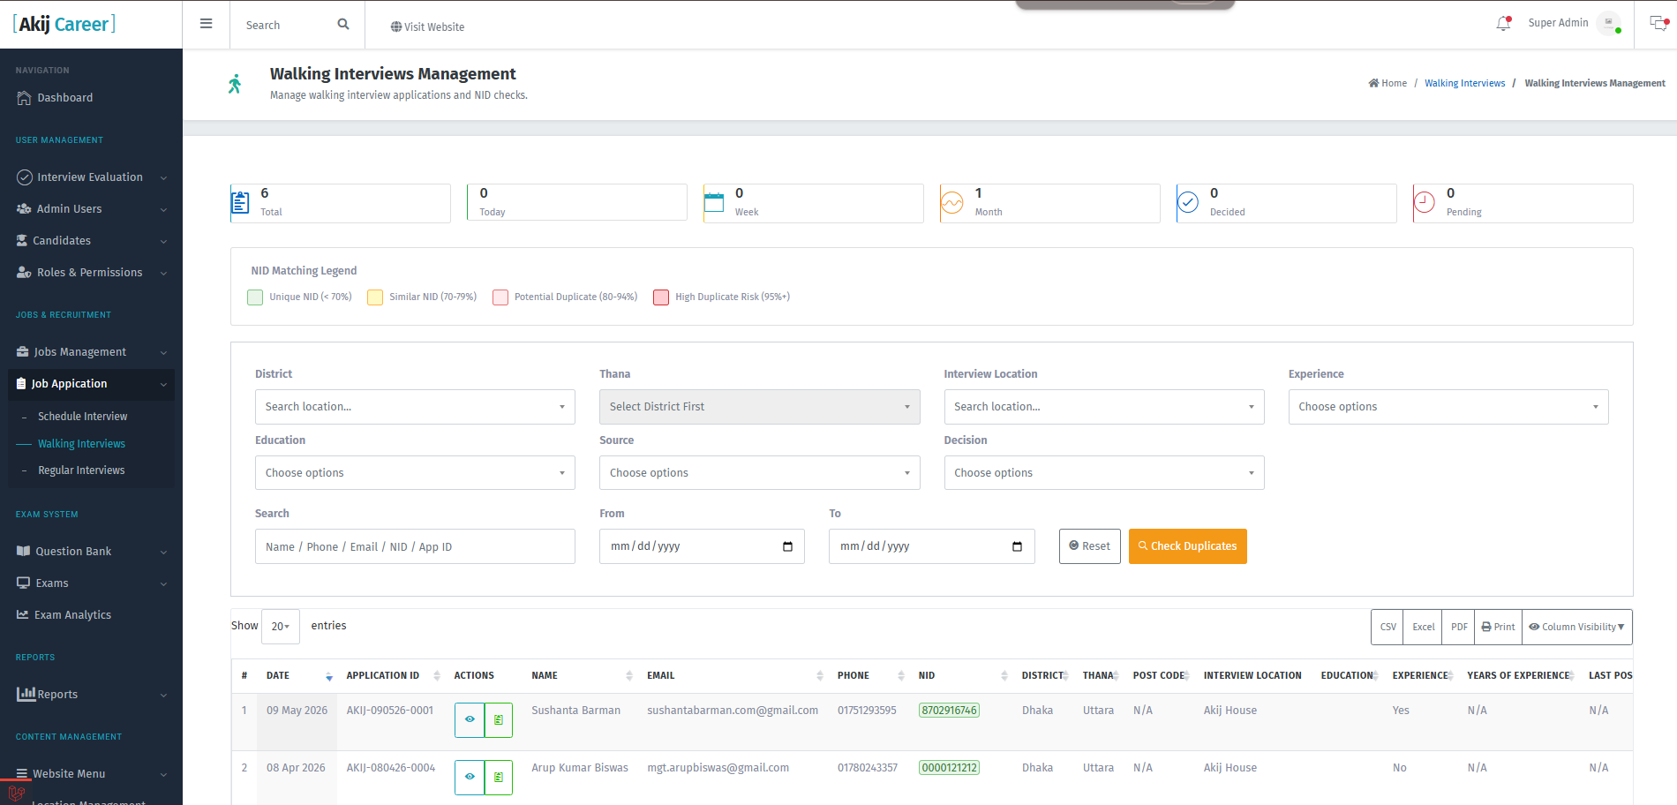The image size is (1677, 805).
Task: Open the Interview Location dropdown
Action: [x=1103, y=407]
